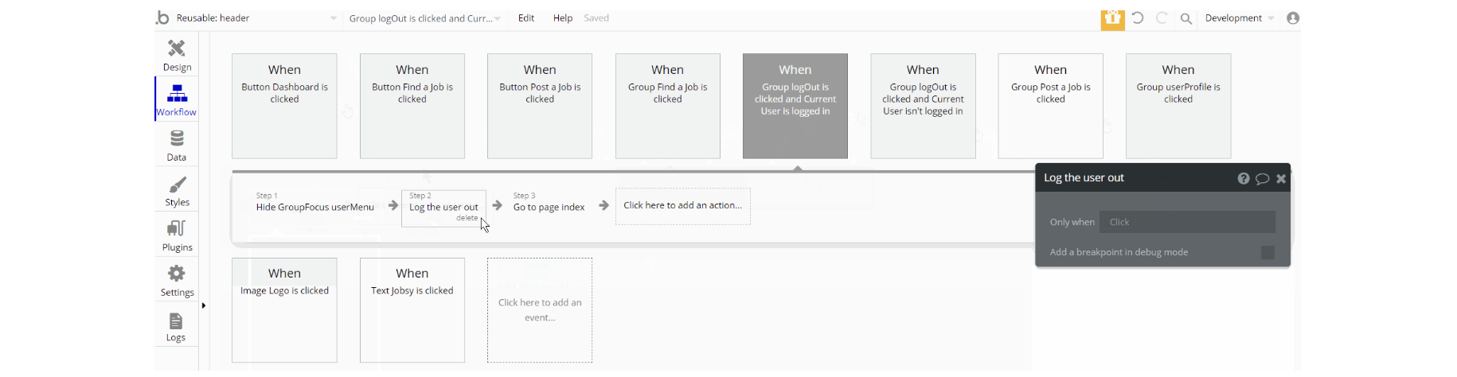
Task: Delete the Log the user out step
Action: (x=467, y=218)
